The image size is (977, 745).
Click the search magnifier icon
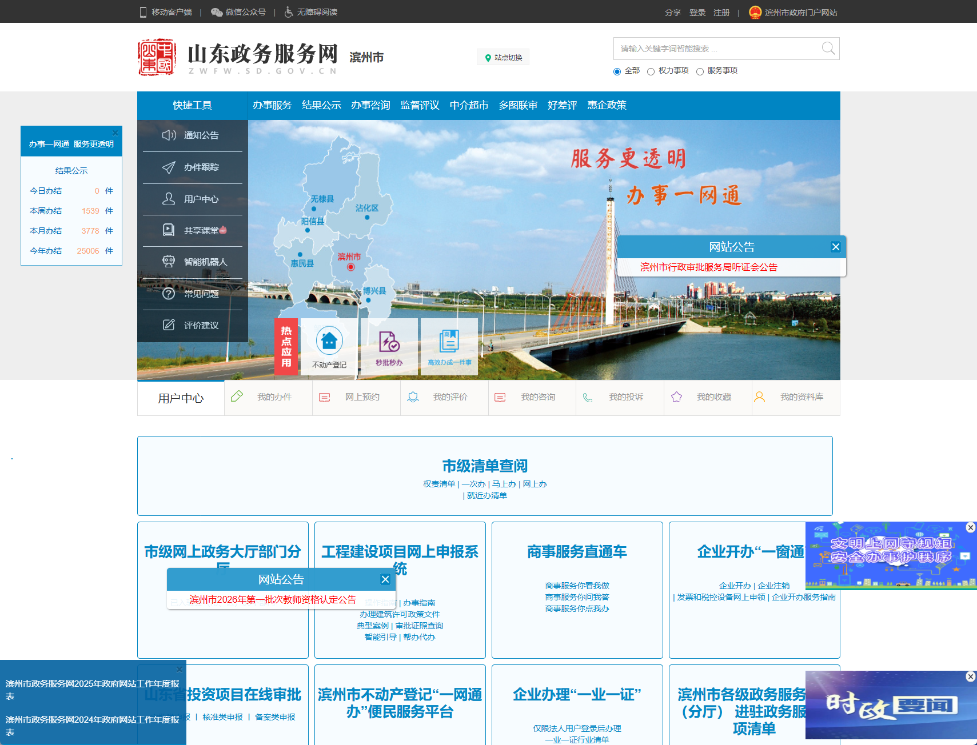point(828,48)
